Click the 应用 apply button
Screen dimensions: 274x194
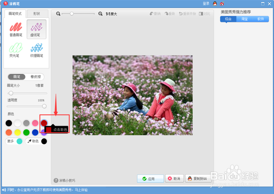pos(150,179)
